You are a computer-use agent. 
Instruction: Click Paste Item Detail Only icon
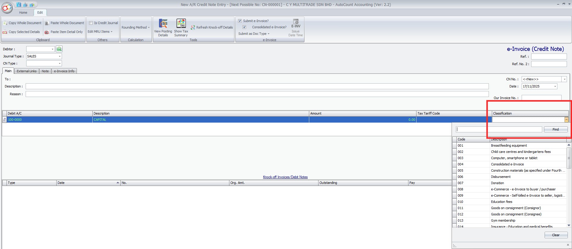click(47, 32)
